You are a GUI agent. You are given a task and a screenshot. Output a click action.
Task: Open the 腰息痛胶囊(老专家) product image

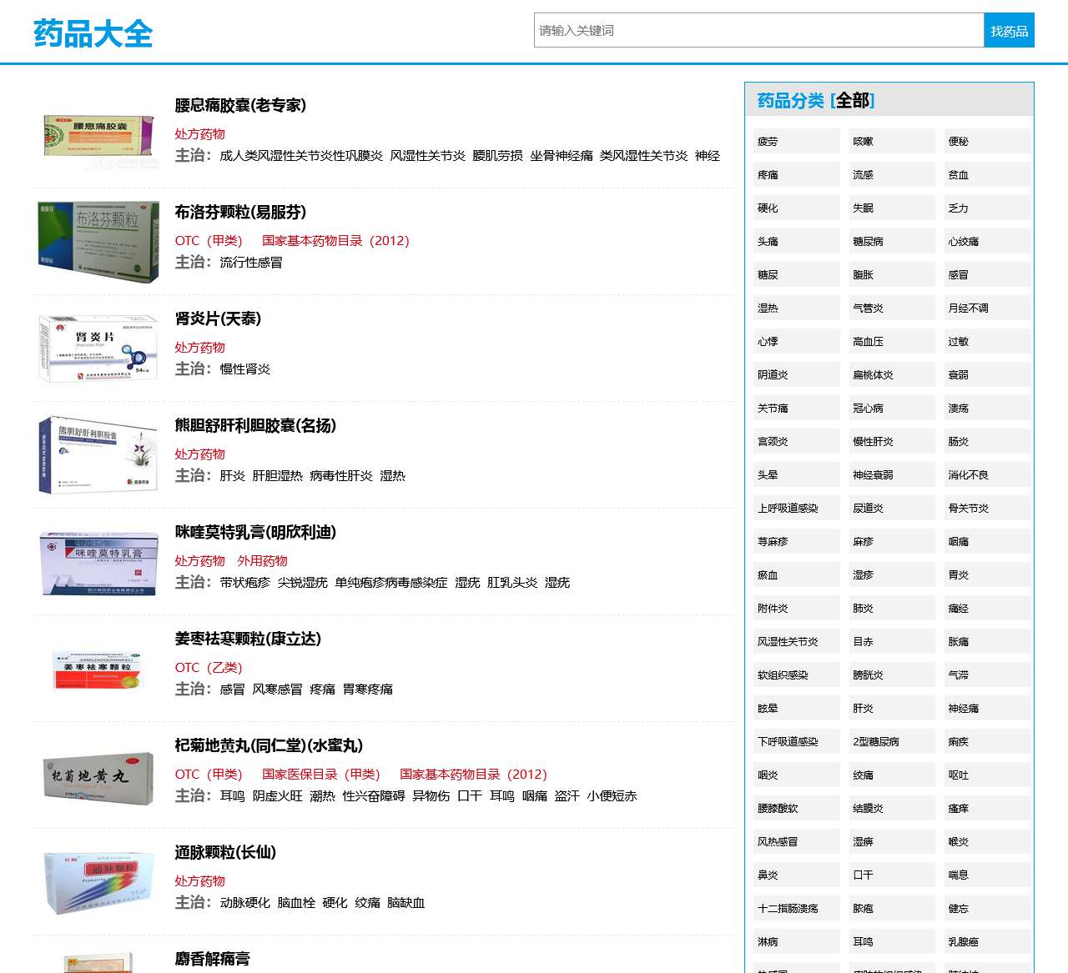[x=98, y=135]
